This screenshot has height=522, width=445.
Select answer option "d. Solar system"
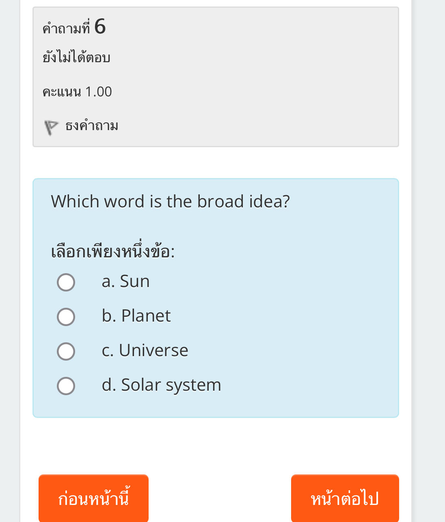66,385
